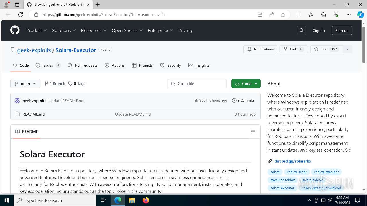Open Edge Browser essentials icon
This screenshot has height=206, width=367.
click(336, 15)
